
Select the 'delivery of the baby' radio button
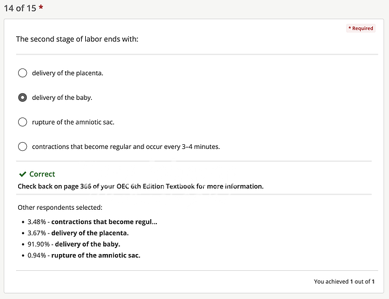22,98
